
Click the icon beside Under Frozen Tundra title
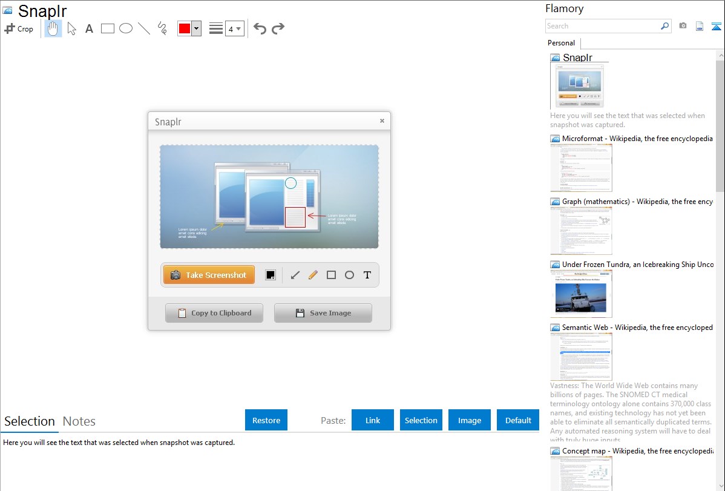coord(555,265)
